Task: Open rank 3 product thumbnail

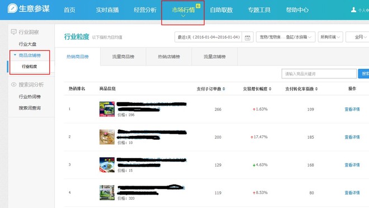Action: 107,165
